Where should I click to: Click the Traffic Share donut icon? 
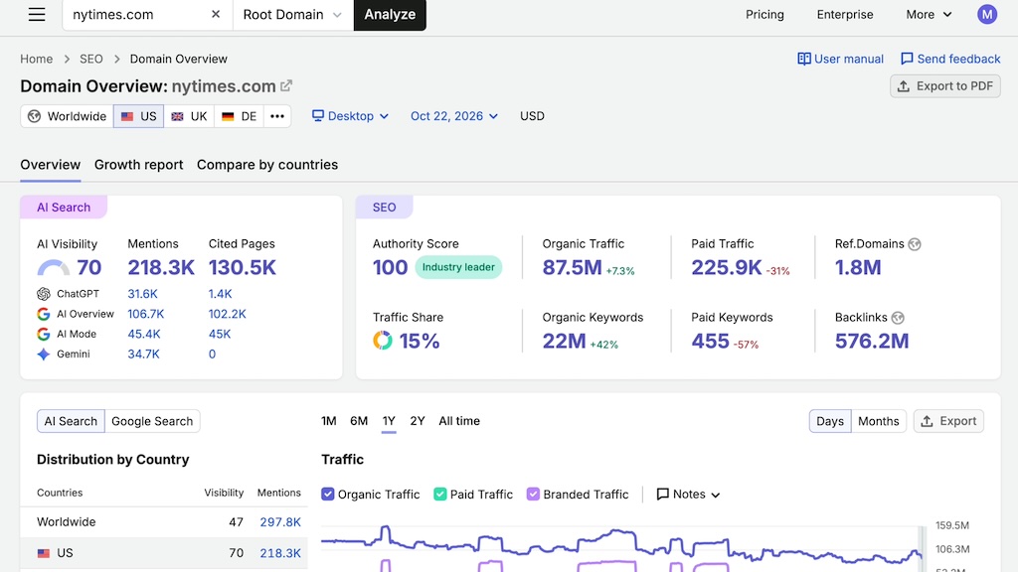tap(383, 341)
